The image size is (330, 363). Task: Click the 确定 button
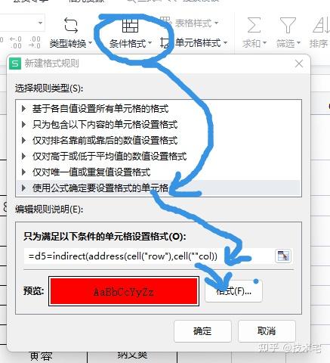(202, 331)
